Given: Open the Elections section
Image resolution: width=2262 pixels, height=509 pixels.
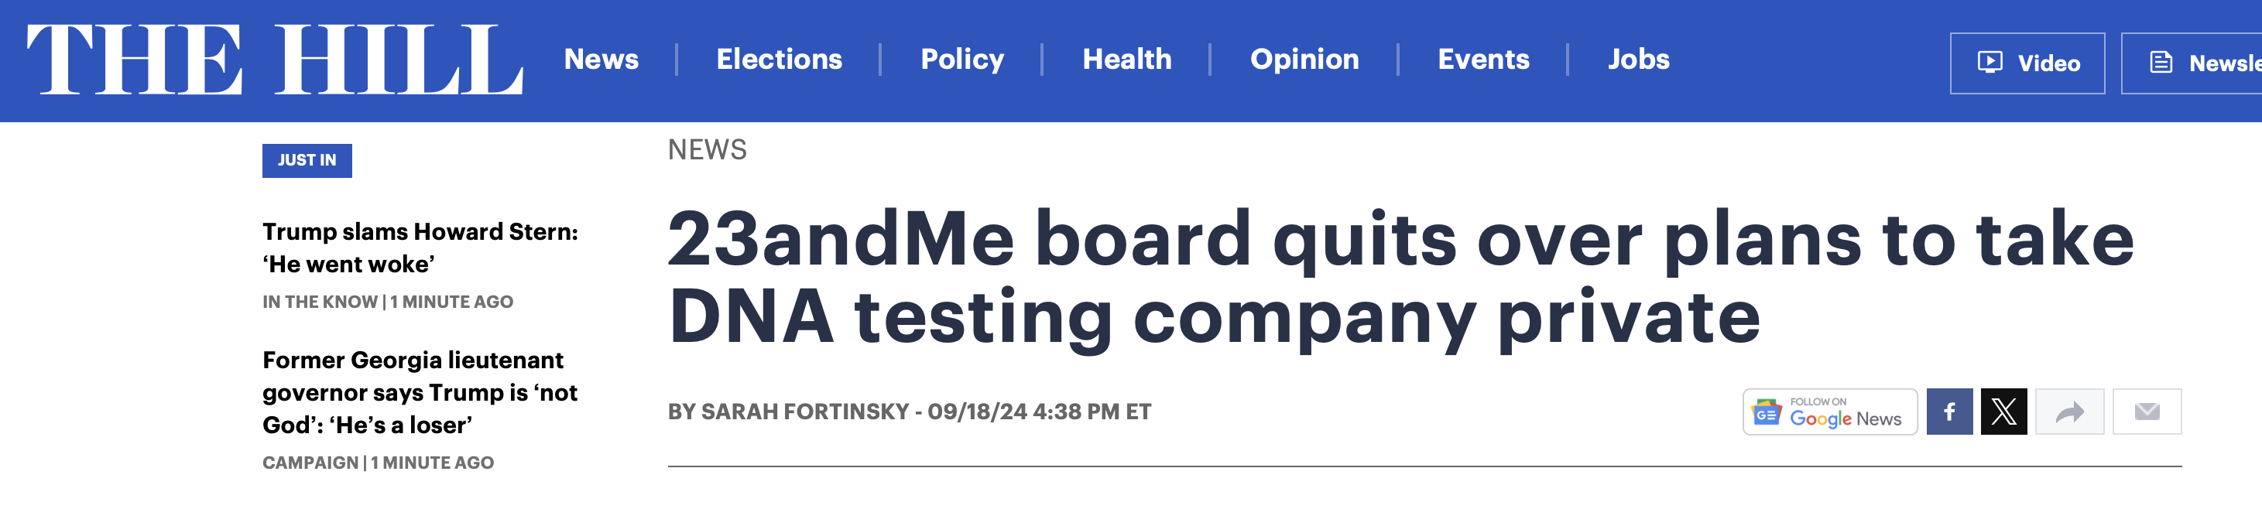Looking at the screenshot, I should click(779, 59).
